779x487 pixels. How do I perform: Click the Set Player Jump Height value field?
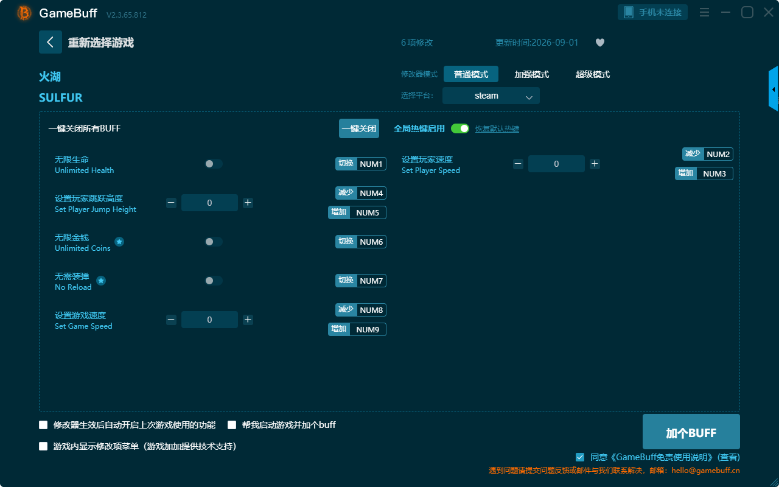[x=209, y=203]
